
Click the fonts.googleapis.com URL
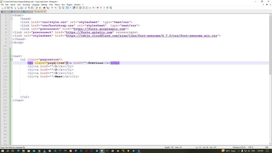tap(99, 29)
